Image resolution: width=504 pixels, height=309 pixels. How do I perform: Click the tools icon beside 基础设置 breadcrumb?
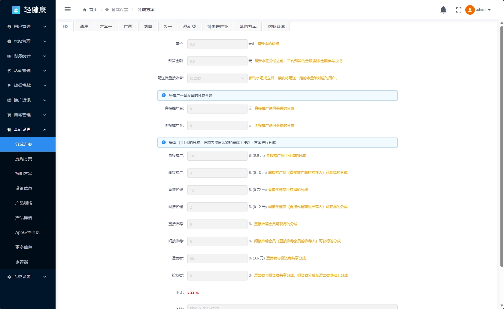click(107, 10)
